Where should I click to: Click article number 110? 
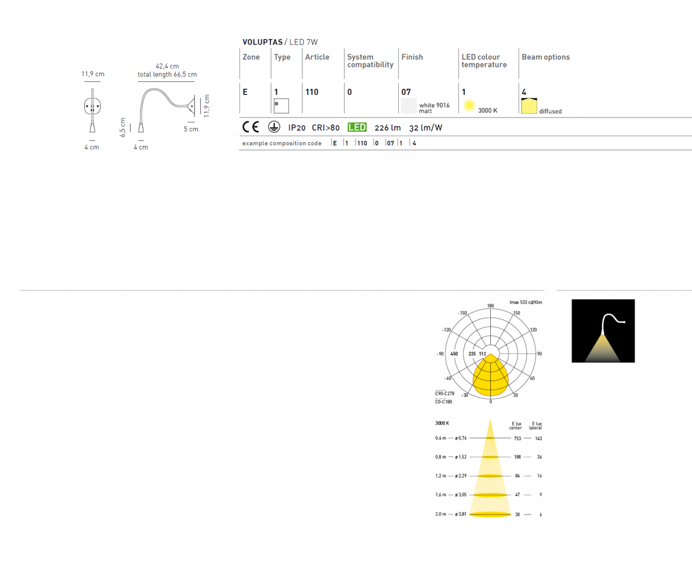(x=311, y=92)
